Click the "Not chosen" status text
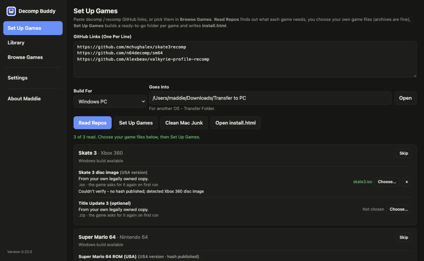The width and height of the screenshot is (424, 261). 373,209
